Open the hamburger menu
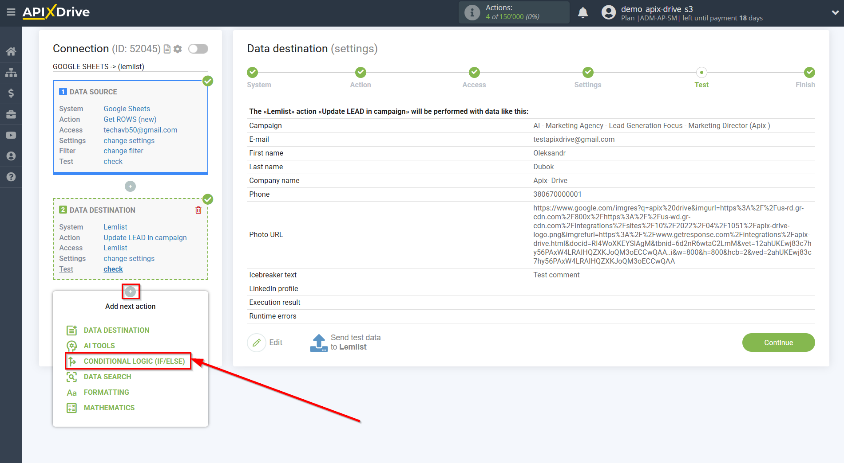Image resolution: width=844 pixels, height=463 pixels. (x=11, y=12)
